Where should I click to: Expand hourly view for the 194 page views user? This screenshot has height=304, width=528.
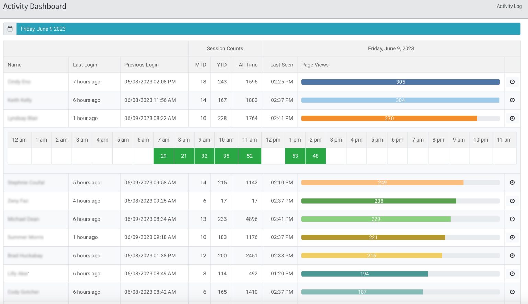point(512,273)
